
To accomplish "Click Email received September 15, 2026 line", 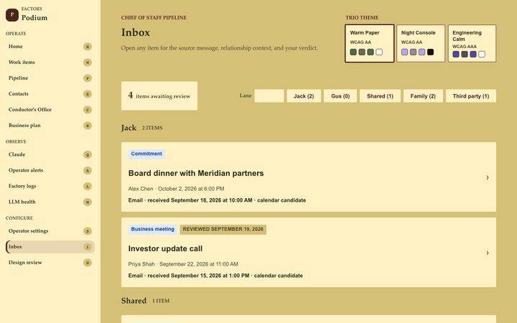I will tap(215, 276).
